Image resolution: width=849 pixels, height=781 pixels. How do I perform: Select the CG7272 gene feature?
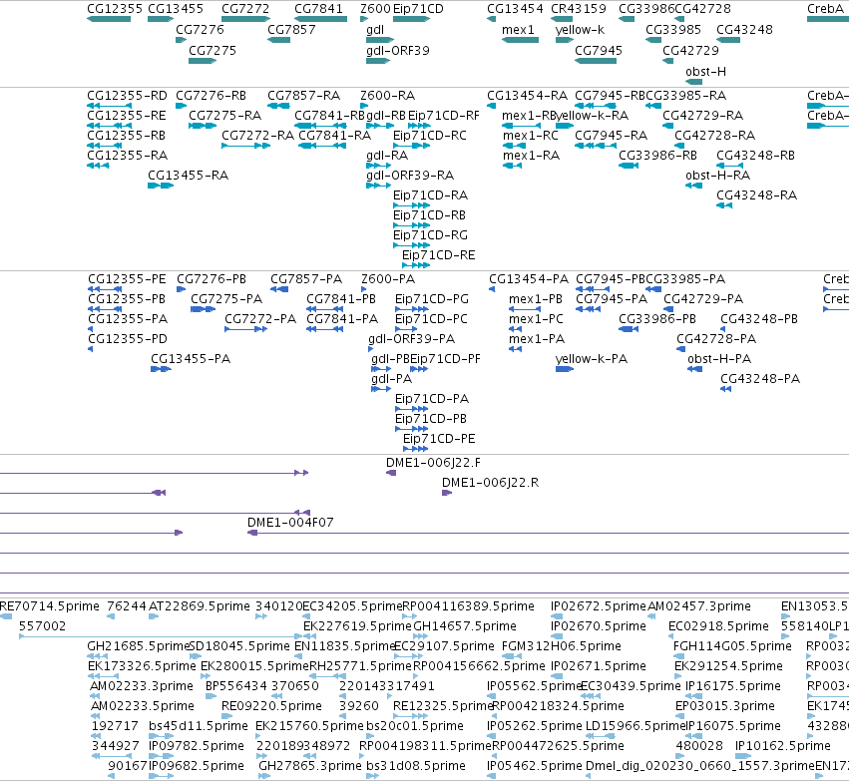[x=245, y=19]
